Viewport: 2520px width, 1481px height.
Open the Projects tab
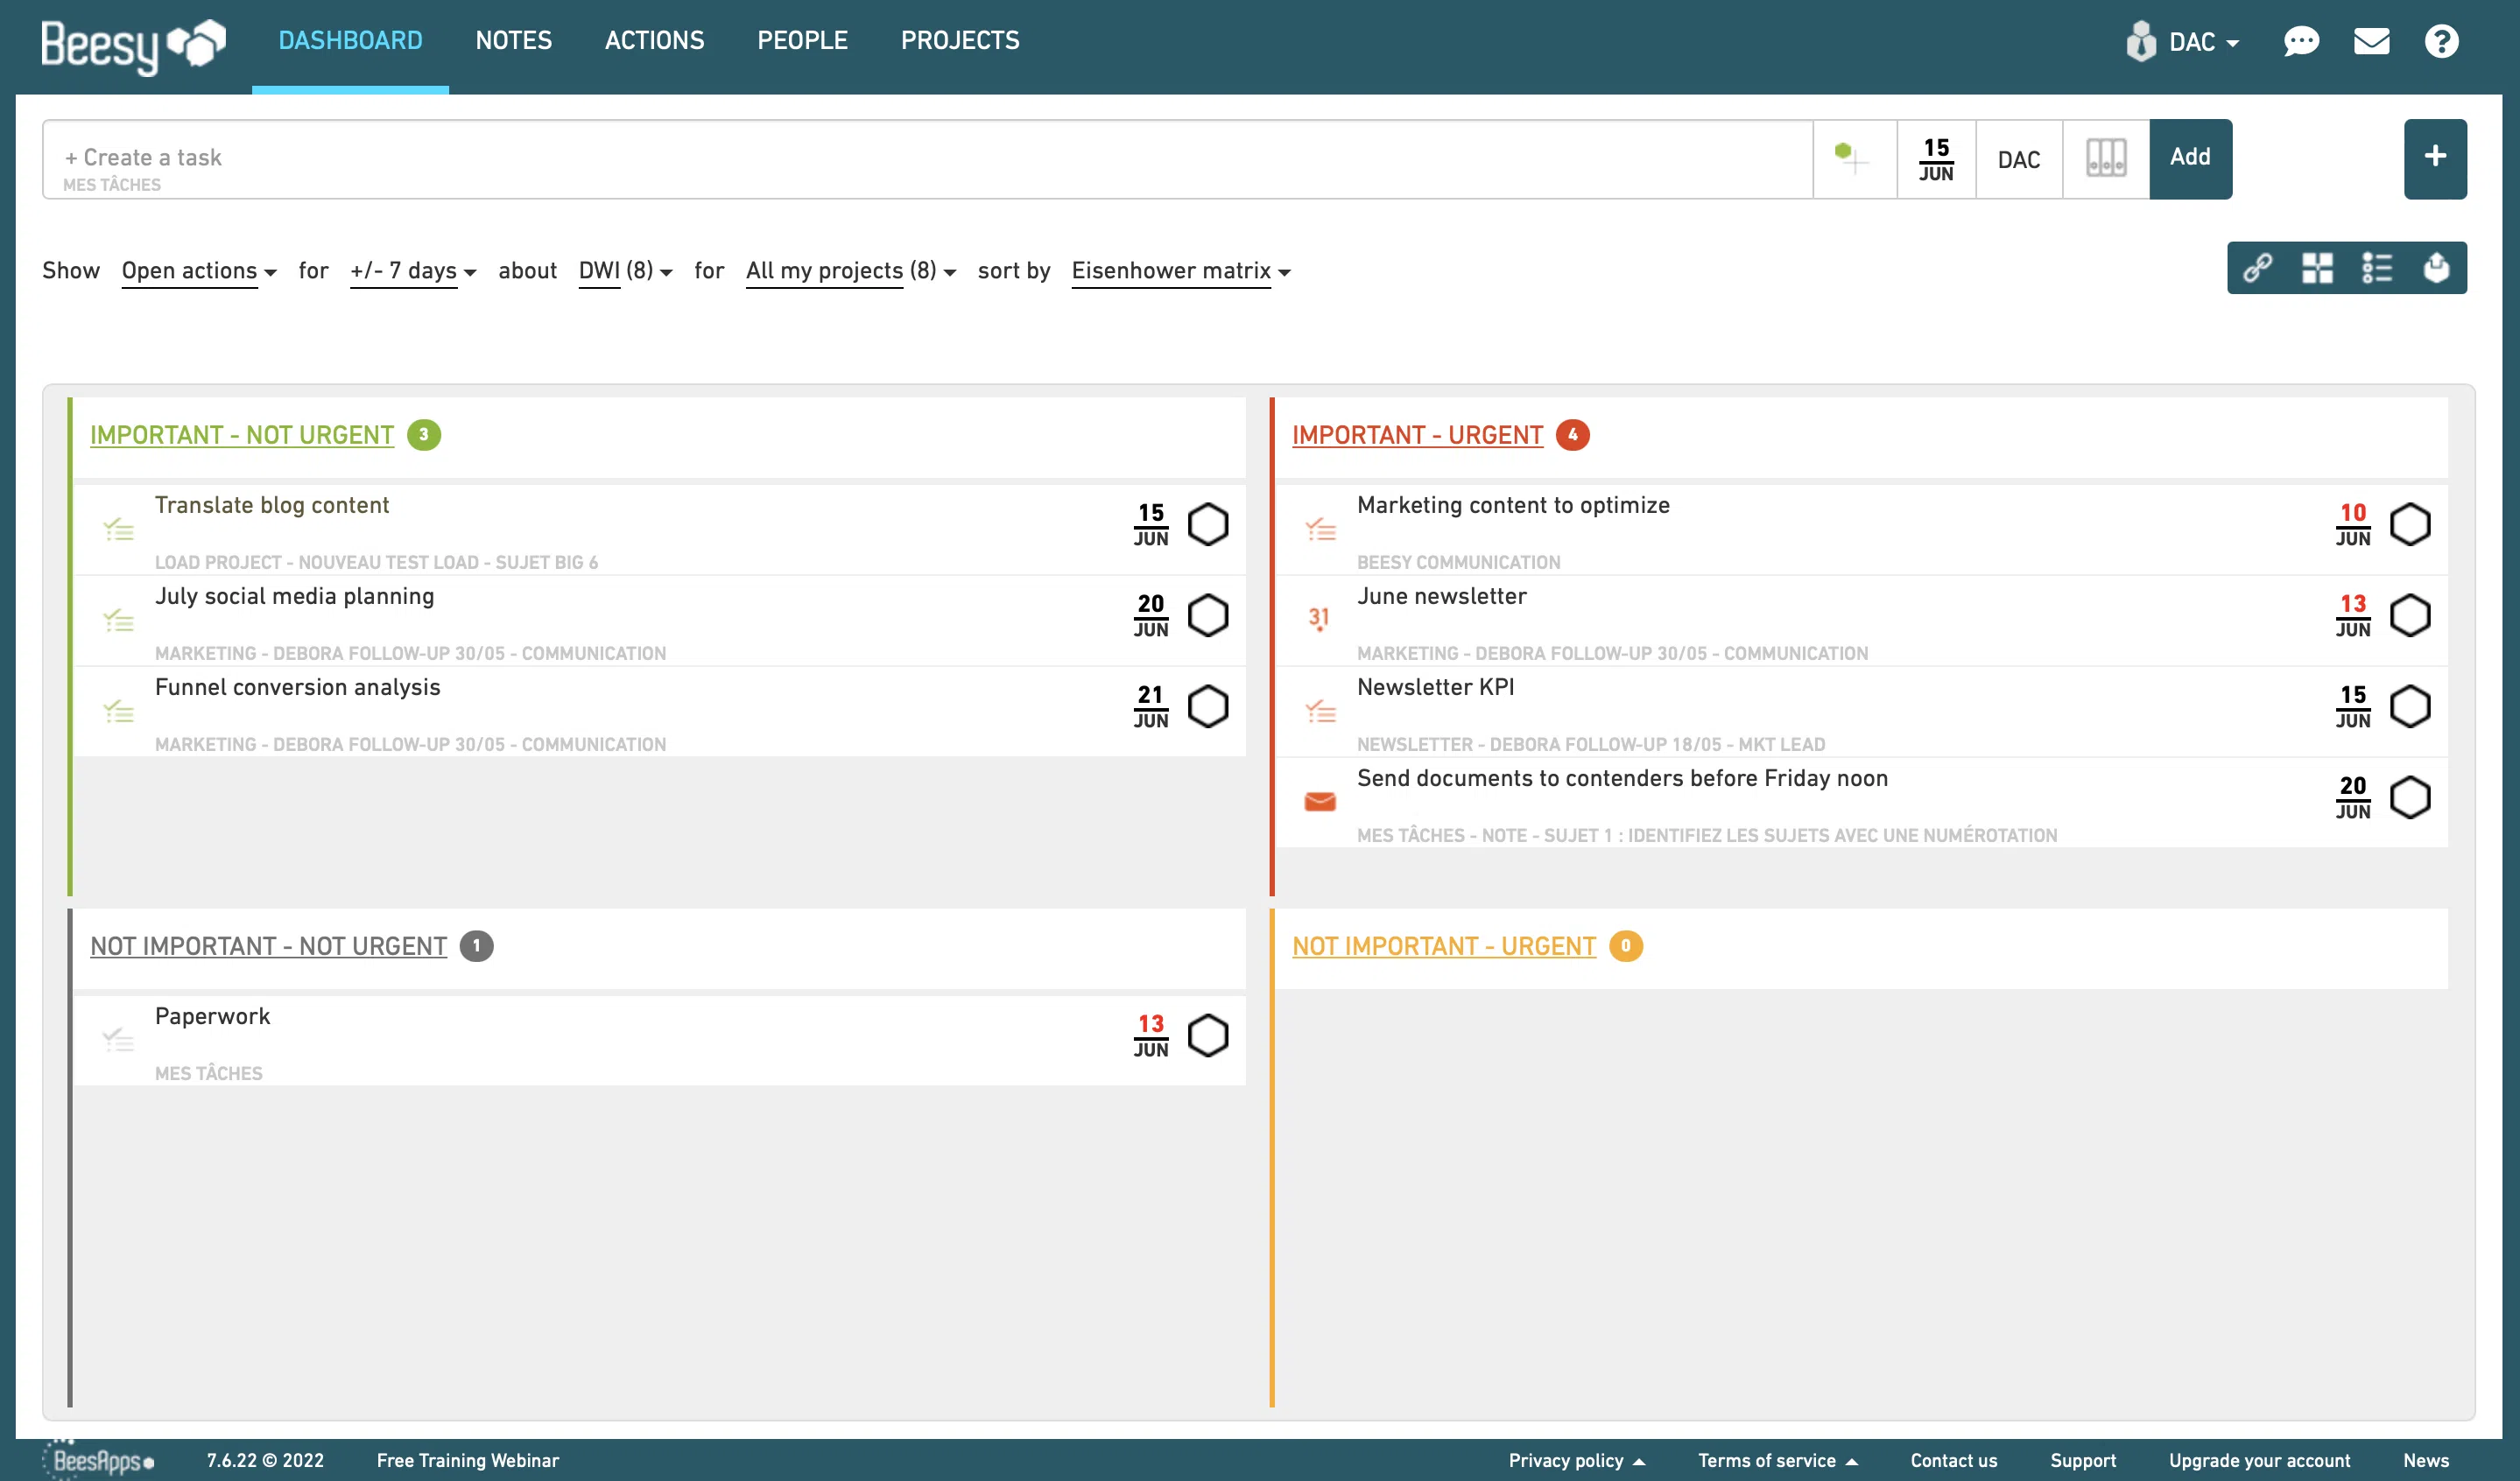pos(959,41)
